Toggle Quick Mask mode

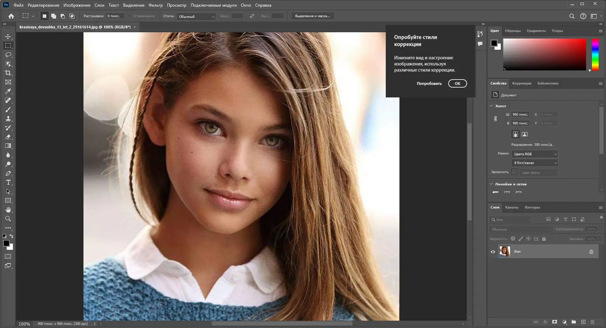(8, 257)
